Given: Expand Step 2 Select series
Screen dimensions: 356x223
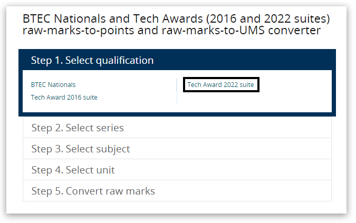Looking at the screenshot, I should click(x=78, y=128).
